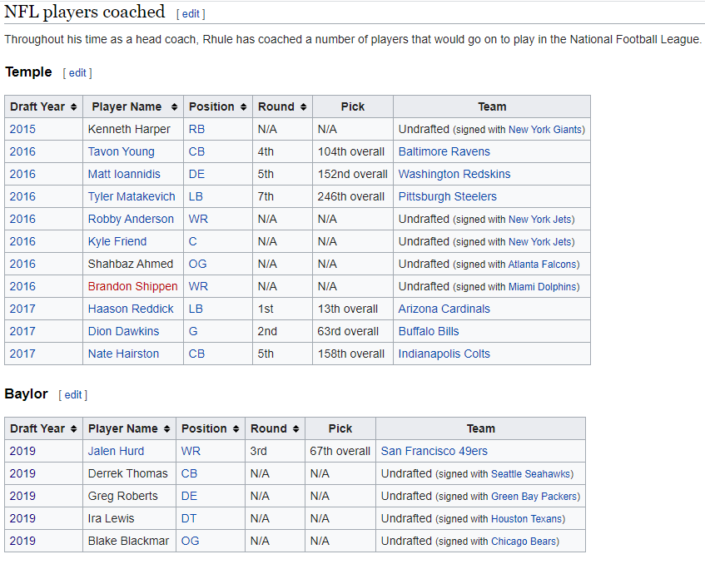Open LB position link in Tyler Matakevich row
The height and width of the screenshot is (564, 705).
point(196,197)
